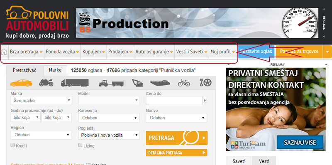The height and width of the screenshot is (165, 332).
Task: Open the Vesti i Saveti menu
Action: click(192, 52)
